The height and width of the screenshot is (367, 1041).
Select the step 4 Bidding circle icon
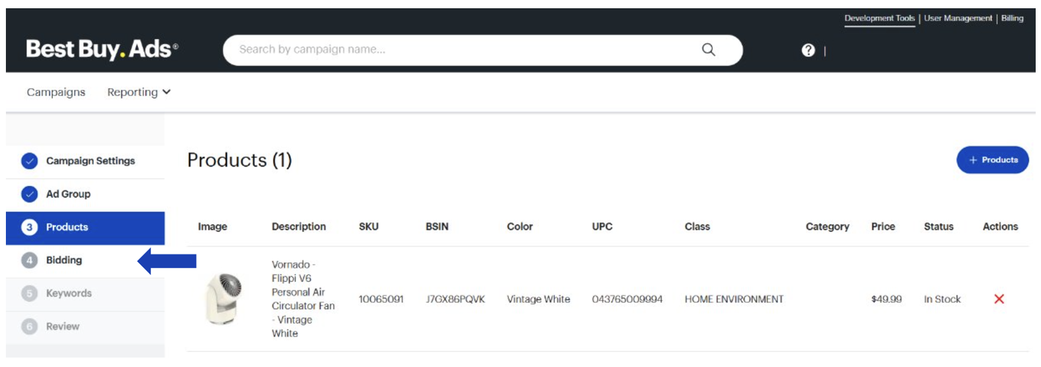30,260
